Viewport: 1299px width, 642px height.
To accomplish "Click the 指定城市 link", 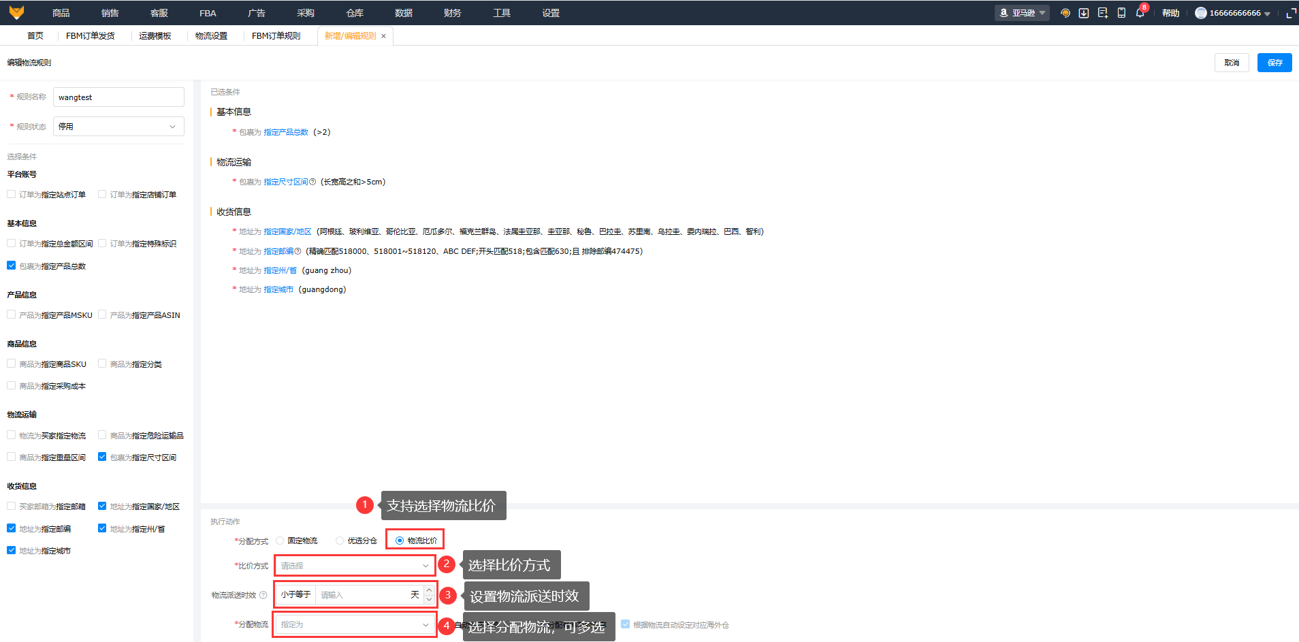I will coord(278,289).
